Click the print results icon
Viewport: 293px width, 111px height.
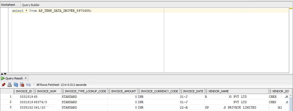pyautogui.click(x=9, y=85)
